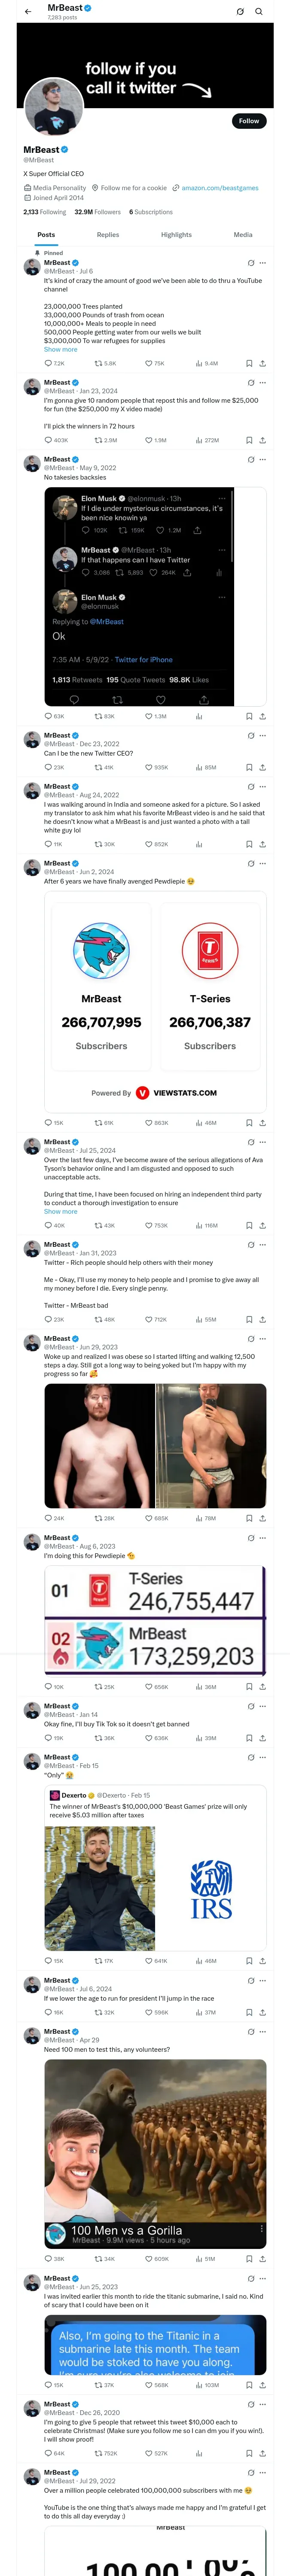Viewport: 290px width, 2576px height.
Task: Click the Grok icon in the top header
Action: point(240,12)
